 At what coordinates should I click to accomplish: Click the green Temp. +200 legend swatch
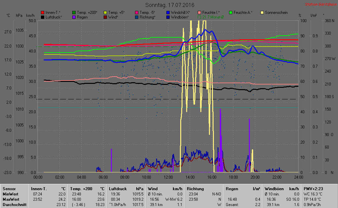click(74, 13)
